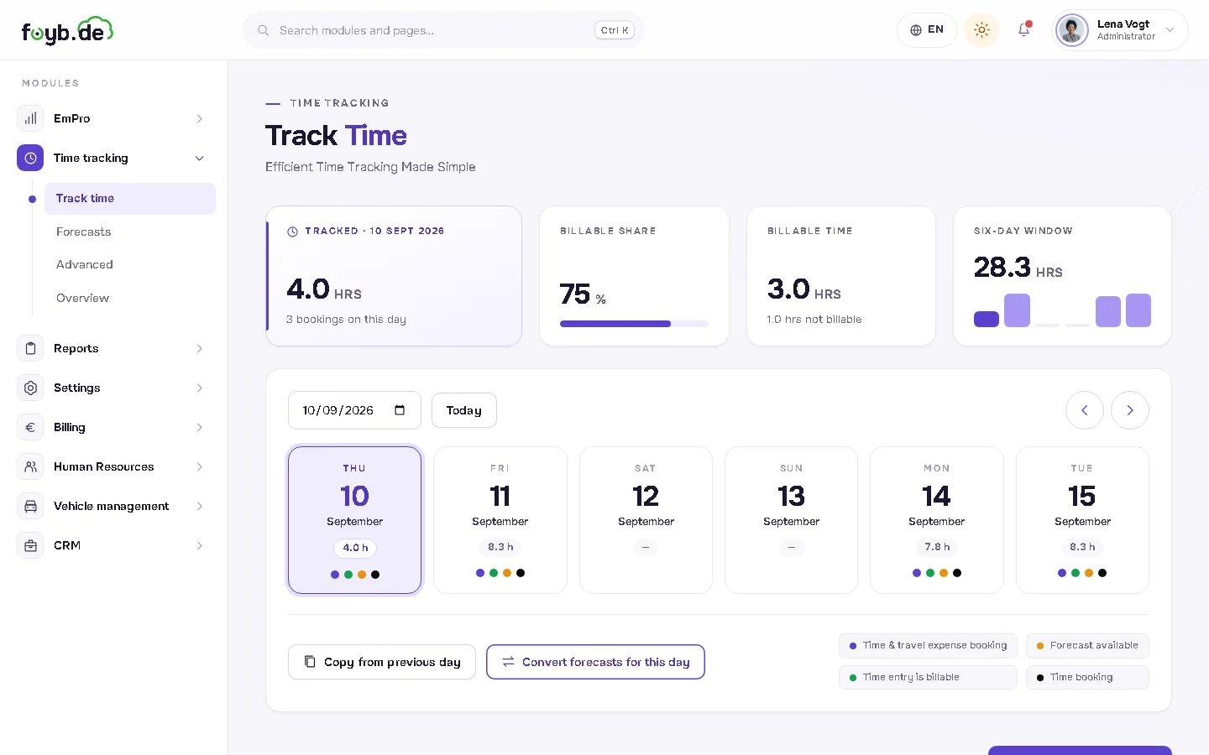Select the Mon 14 September day card

coord(937,520)
